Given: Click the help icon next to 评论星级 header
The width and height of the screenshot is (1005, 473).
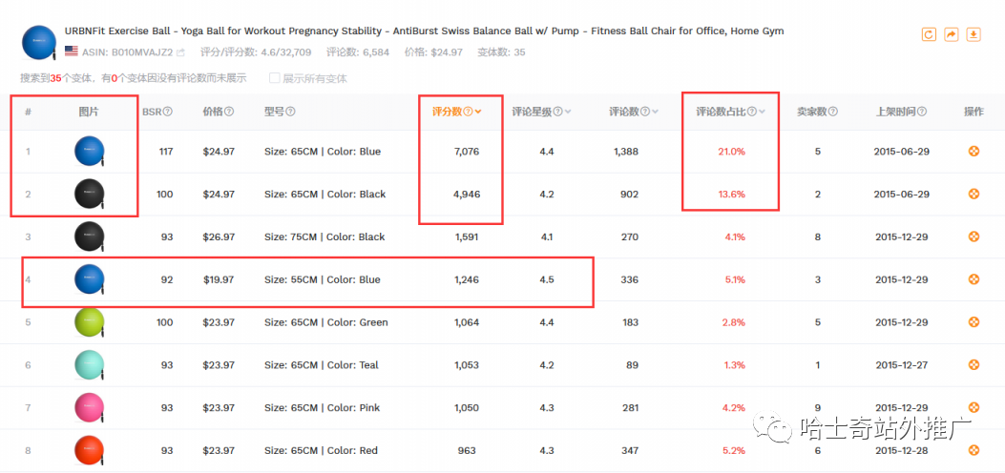Looking at the screenshot, I should coord(557,112).
